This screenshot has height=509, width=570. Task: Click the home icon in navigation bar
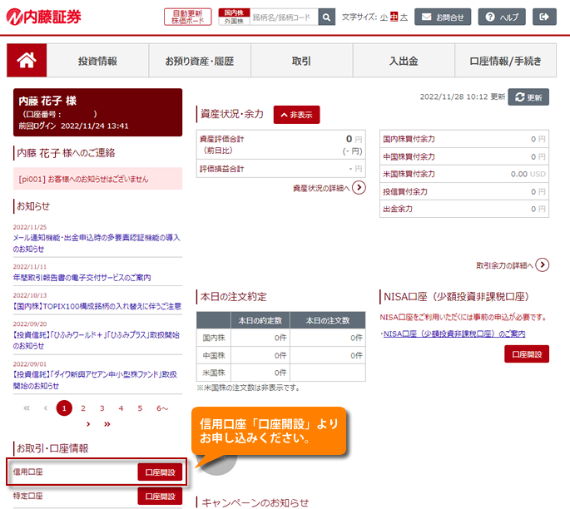point(27,60)
